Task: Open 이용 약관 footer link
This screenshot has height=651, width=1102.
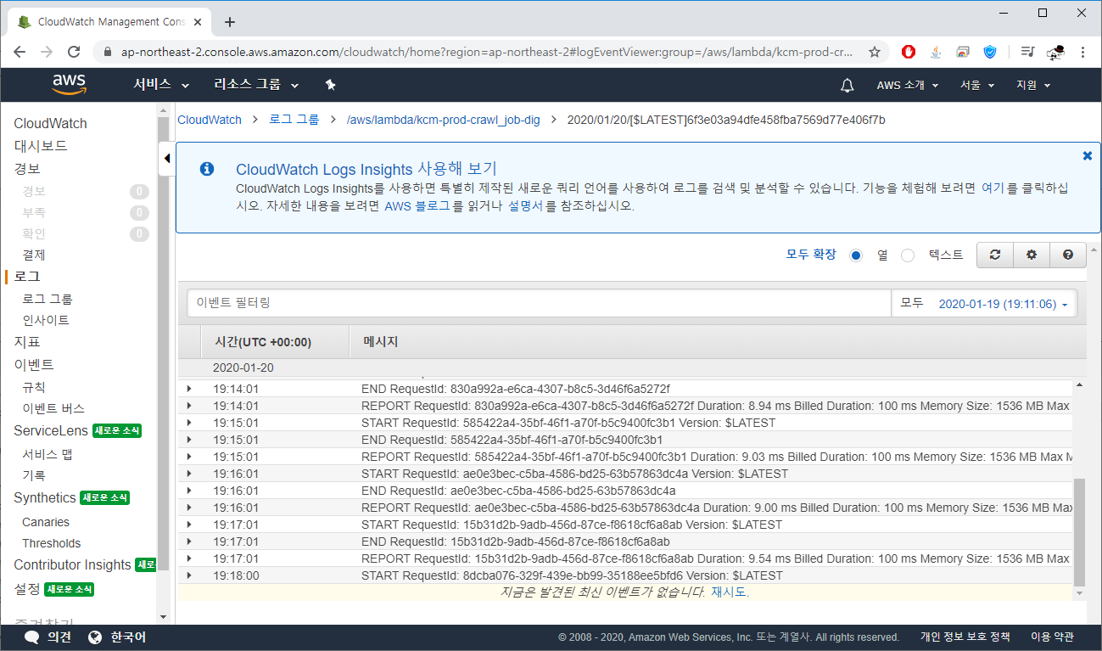Action: click(x=1052, y=637)
